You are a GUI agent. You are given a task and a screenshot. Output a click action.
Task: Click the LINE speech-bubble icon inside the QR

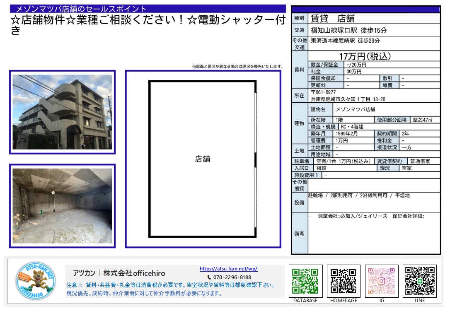tap(420, 281)
